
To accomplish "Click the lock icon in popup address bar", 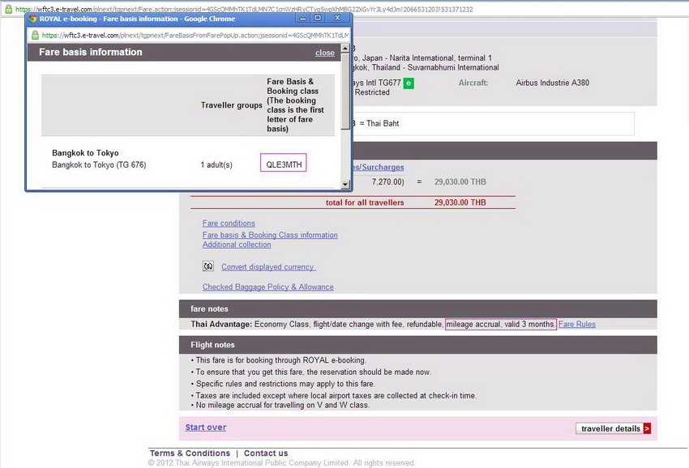I will tap(35, 35).
